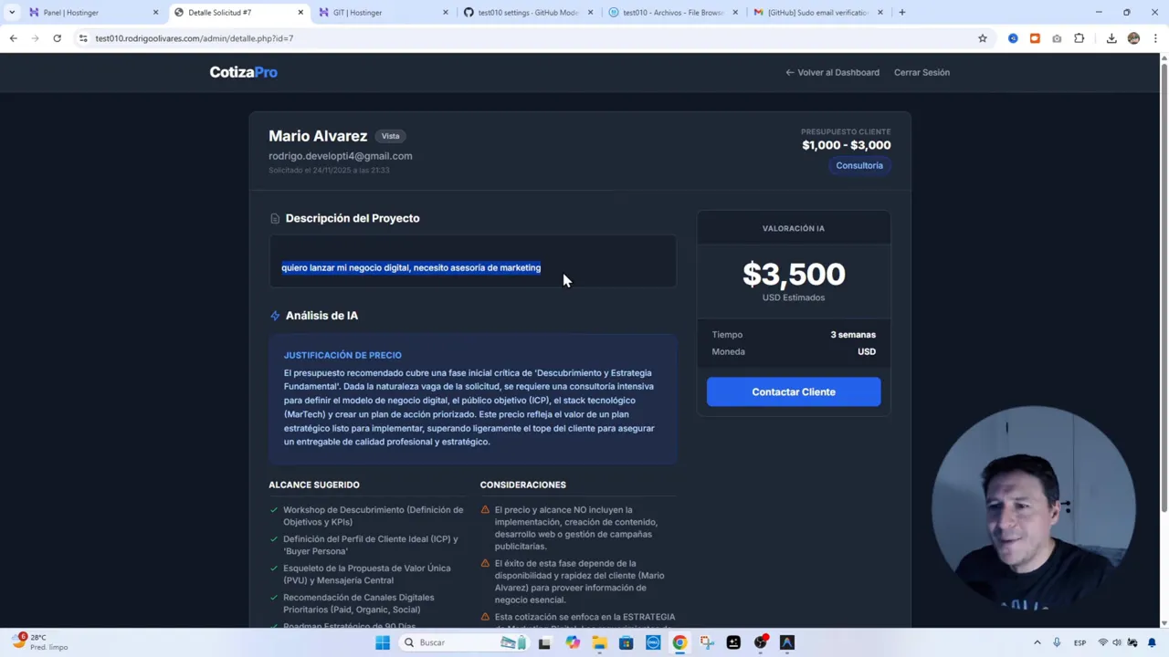Expand hidden icons in the system tray
Image resolution: width=1169 pixels, height=657 pixels.
click(x=1037, y=642)
